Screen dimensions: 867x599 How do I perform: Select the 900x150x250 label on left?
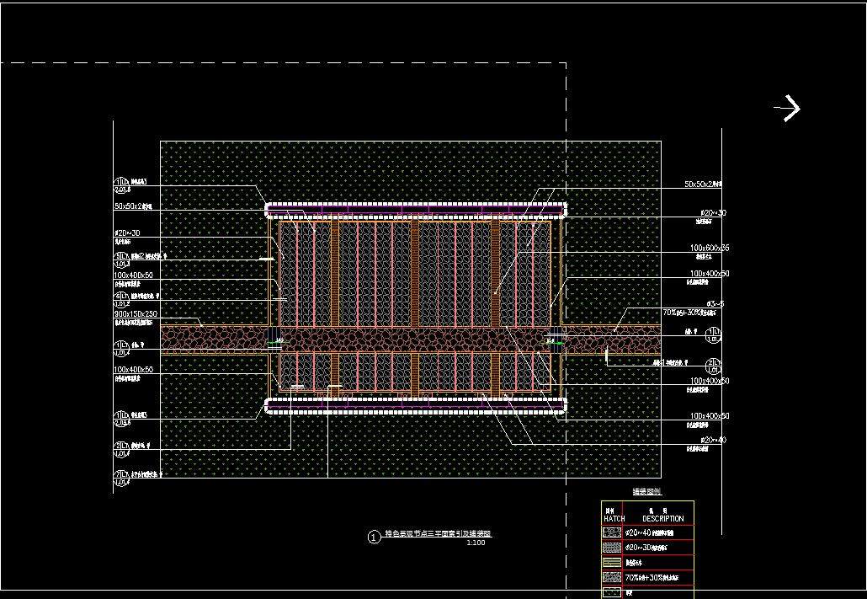click(x=136, y=313)
